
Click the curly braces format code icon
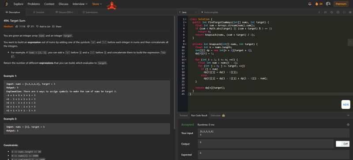click(x=325, y=12)
